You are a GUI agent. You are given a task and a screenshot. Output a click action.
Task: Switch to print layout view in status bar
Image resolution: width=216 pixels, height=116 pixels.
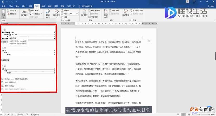click(x=183, y=114)
